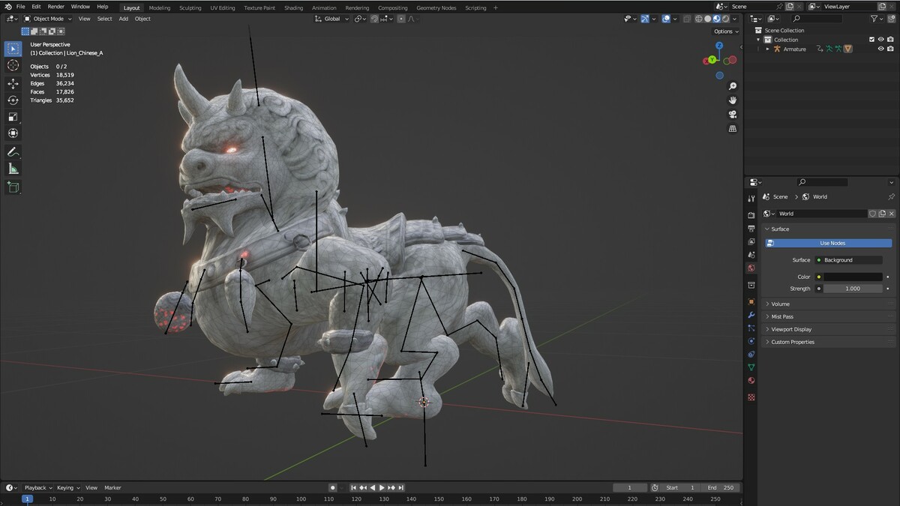Screen dimensions: 900x506
Task: Open the outliner filter dropdown
Action: (x=877, y=19)
